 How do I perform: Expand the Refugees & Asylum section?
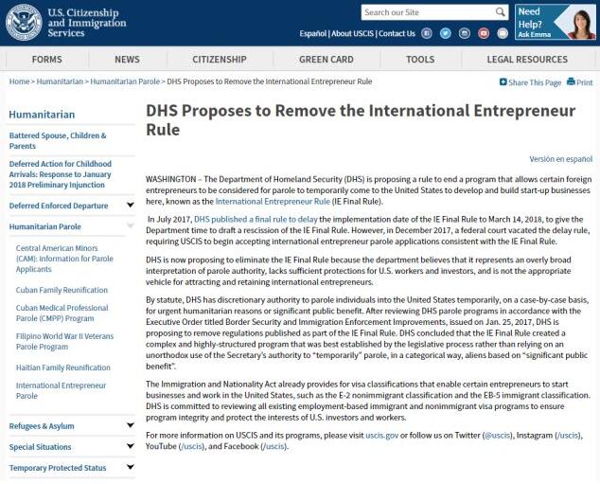[130, 425]
